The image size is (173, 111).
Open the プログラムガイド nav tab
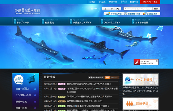115,21
